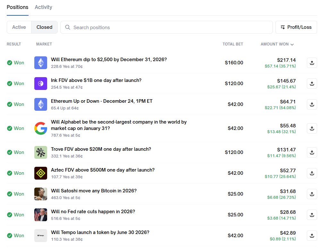Click the Result column header

14,44
